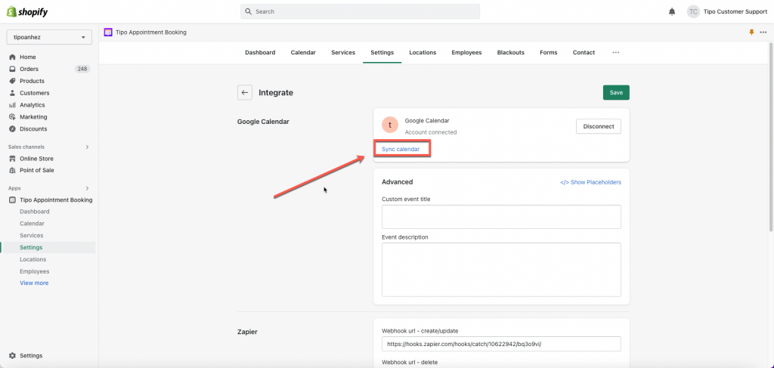Click the Point of Sale bag icon
Image resolution: width=774 pixels, height=368 pixels.
pos(13,170)
